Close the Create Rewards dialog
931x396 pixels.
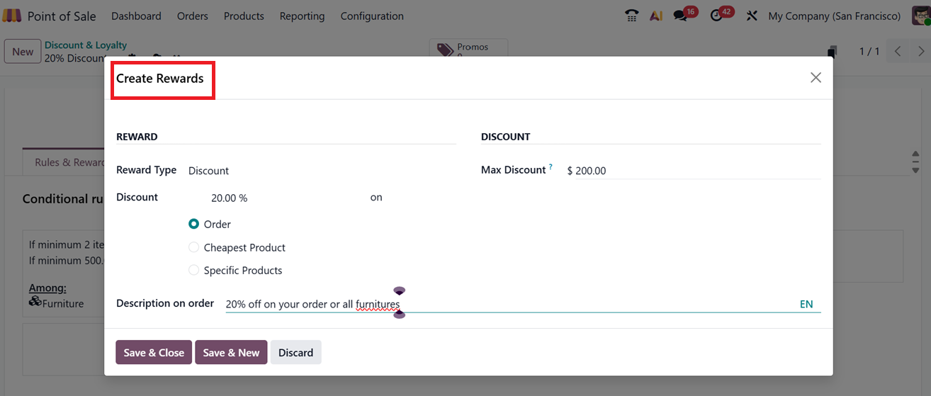coord(816,78)
